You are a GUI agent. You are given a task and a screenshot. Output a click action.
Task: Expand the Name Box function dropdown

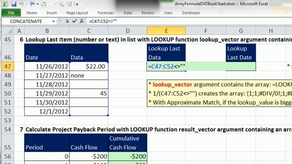(x=53, y=21)
